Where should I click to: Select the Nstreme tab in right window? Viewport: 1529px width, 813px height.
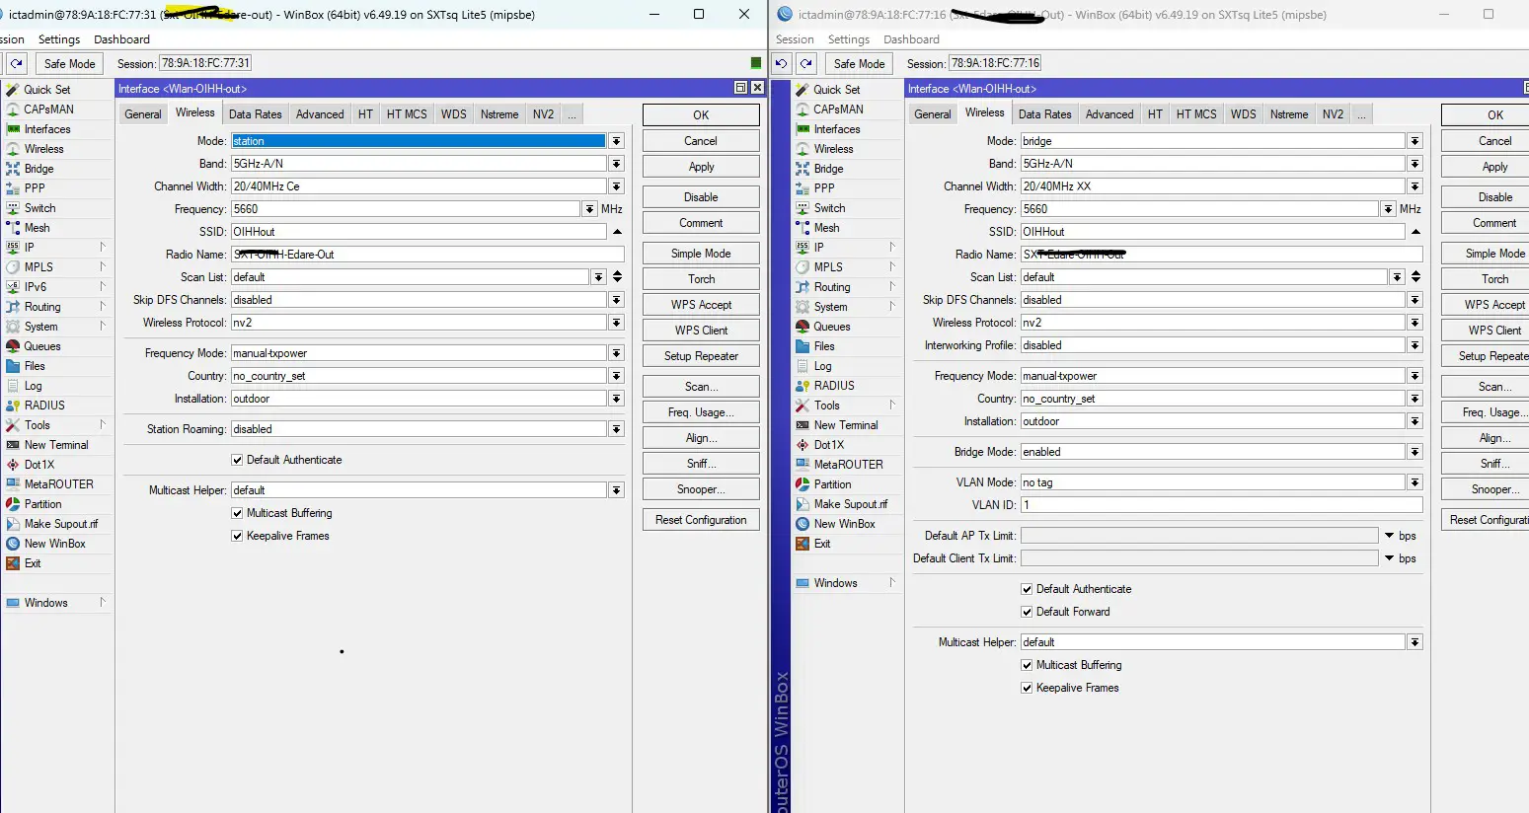click(1288, 114)
